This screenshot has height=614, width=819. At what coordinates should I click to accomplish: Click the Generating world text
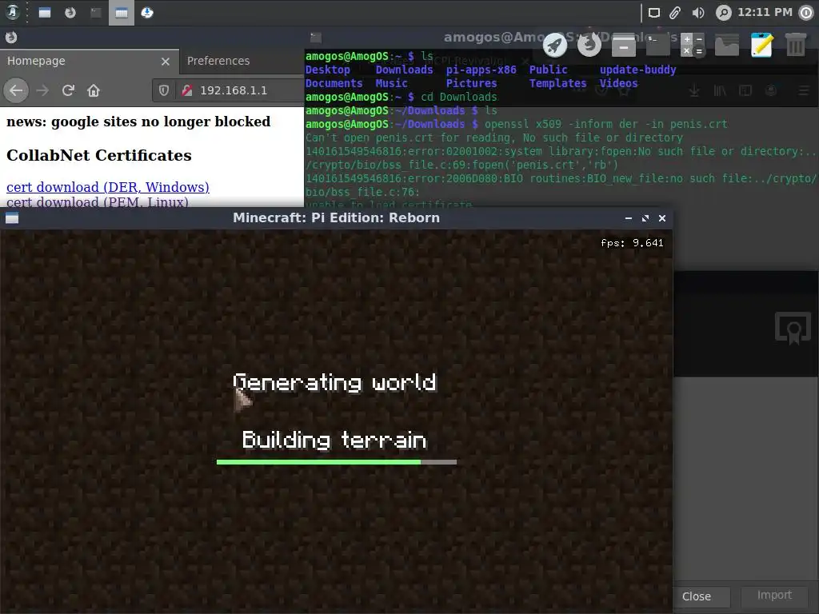click(335, 383)
